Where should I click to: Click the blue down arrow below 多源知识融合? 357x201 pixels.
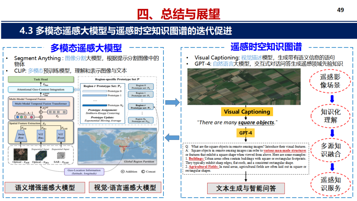point(332,167)
